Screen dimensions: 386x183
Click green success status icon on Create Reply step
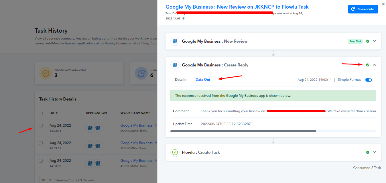coord(368,65)
